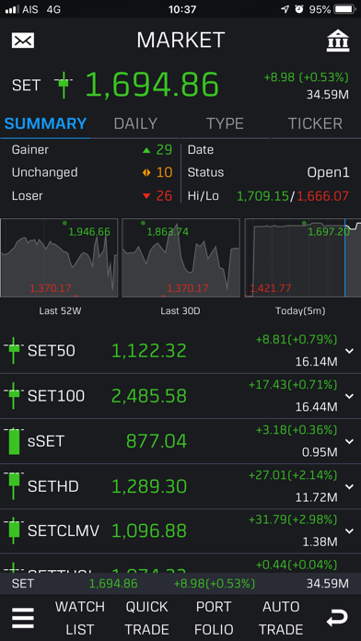Tap the Gainer count 29

point(164,150)
